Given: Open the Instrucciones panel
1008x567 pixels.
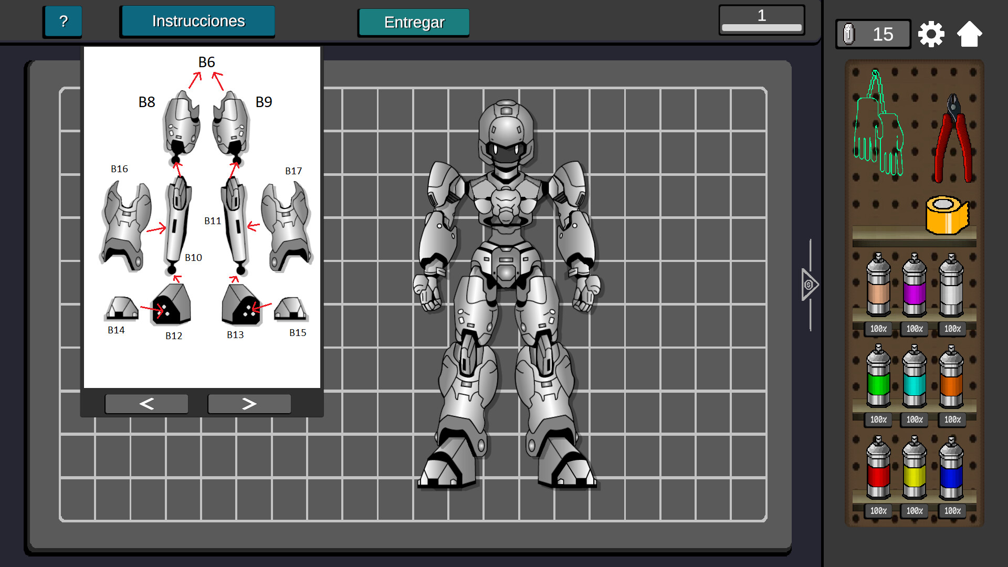Looking at the screenshot, I should click(197, 21).
